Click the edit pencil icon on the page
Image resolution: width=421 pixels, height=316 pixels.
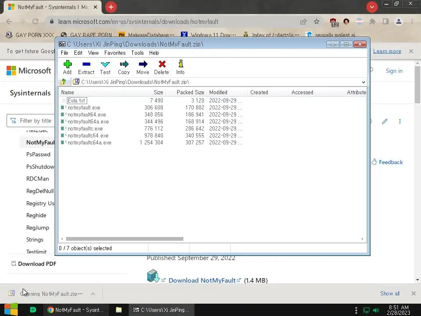pyautogui.click(x=385, y=121)
